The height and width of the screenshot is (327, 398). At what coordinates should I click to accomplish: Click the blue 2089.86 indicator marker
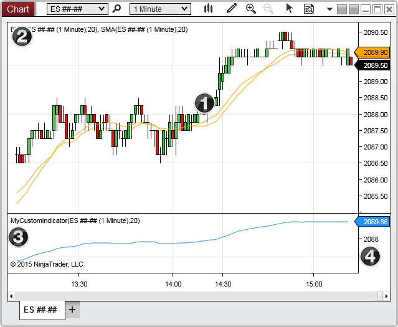(375, 221)
